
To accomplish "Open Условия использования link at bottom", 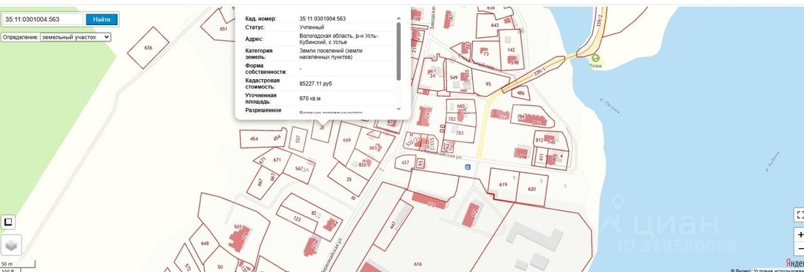I will click(771, 270).
